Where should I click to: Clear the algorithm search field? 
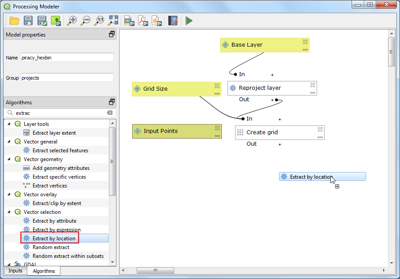(x=110, y=113)
